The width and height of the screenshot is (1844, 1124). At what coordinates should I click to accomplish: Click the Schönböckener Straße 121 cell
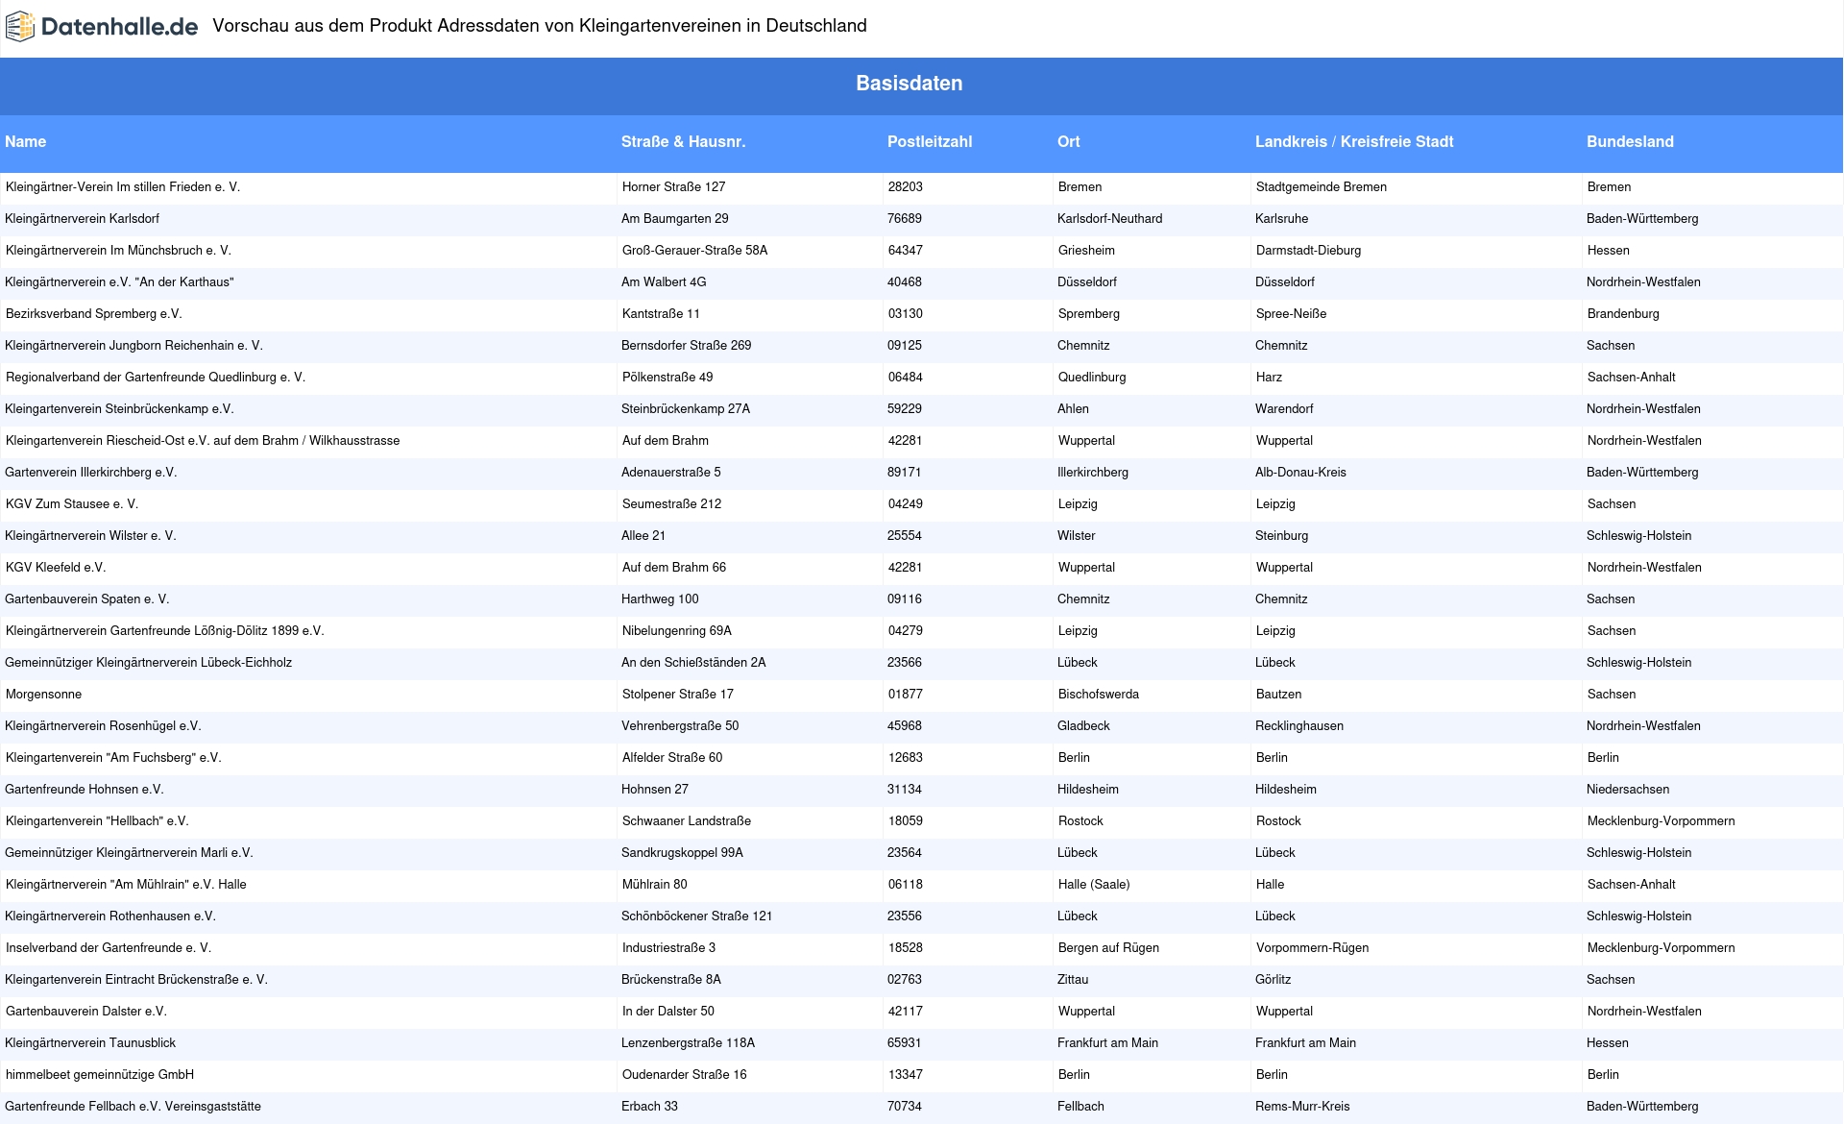coord(697,916)
